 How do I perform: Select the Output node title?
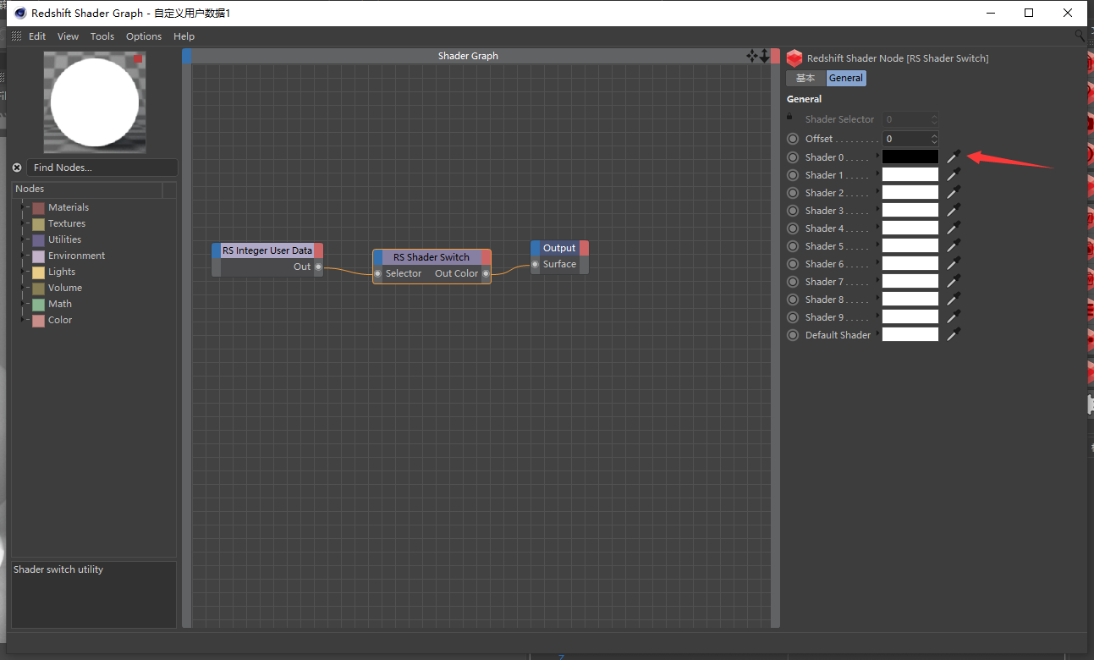(x=559, y=248)
